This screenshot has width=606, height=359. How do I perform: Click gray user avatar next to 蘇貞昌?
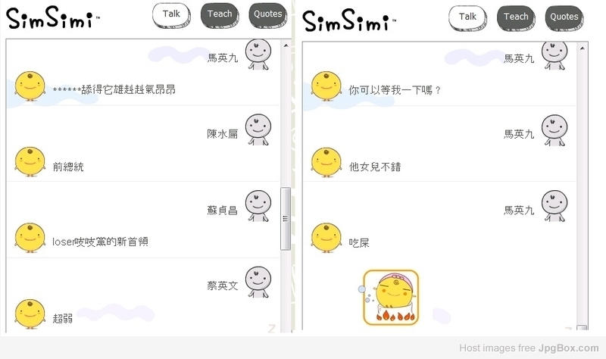tap(258, 205)
